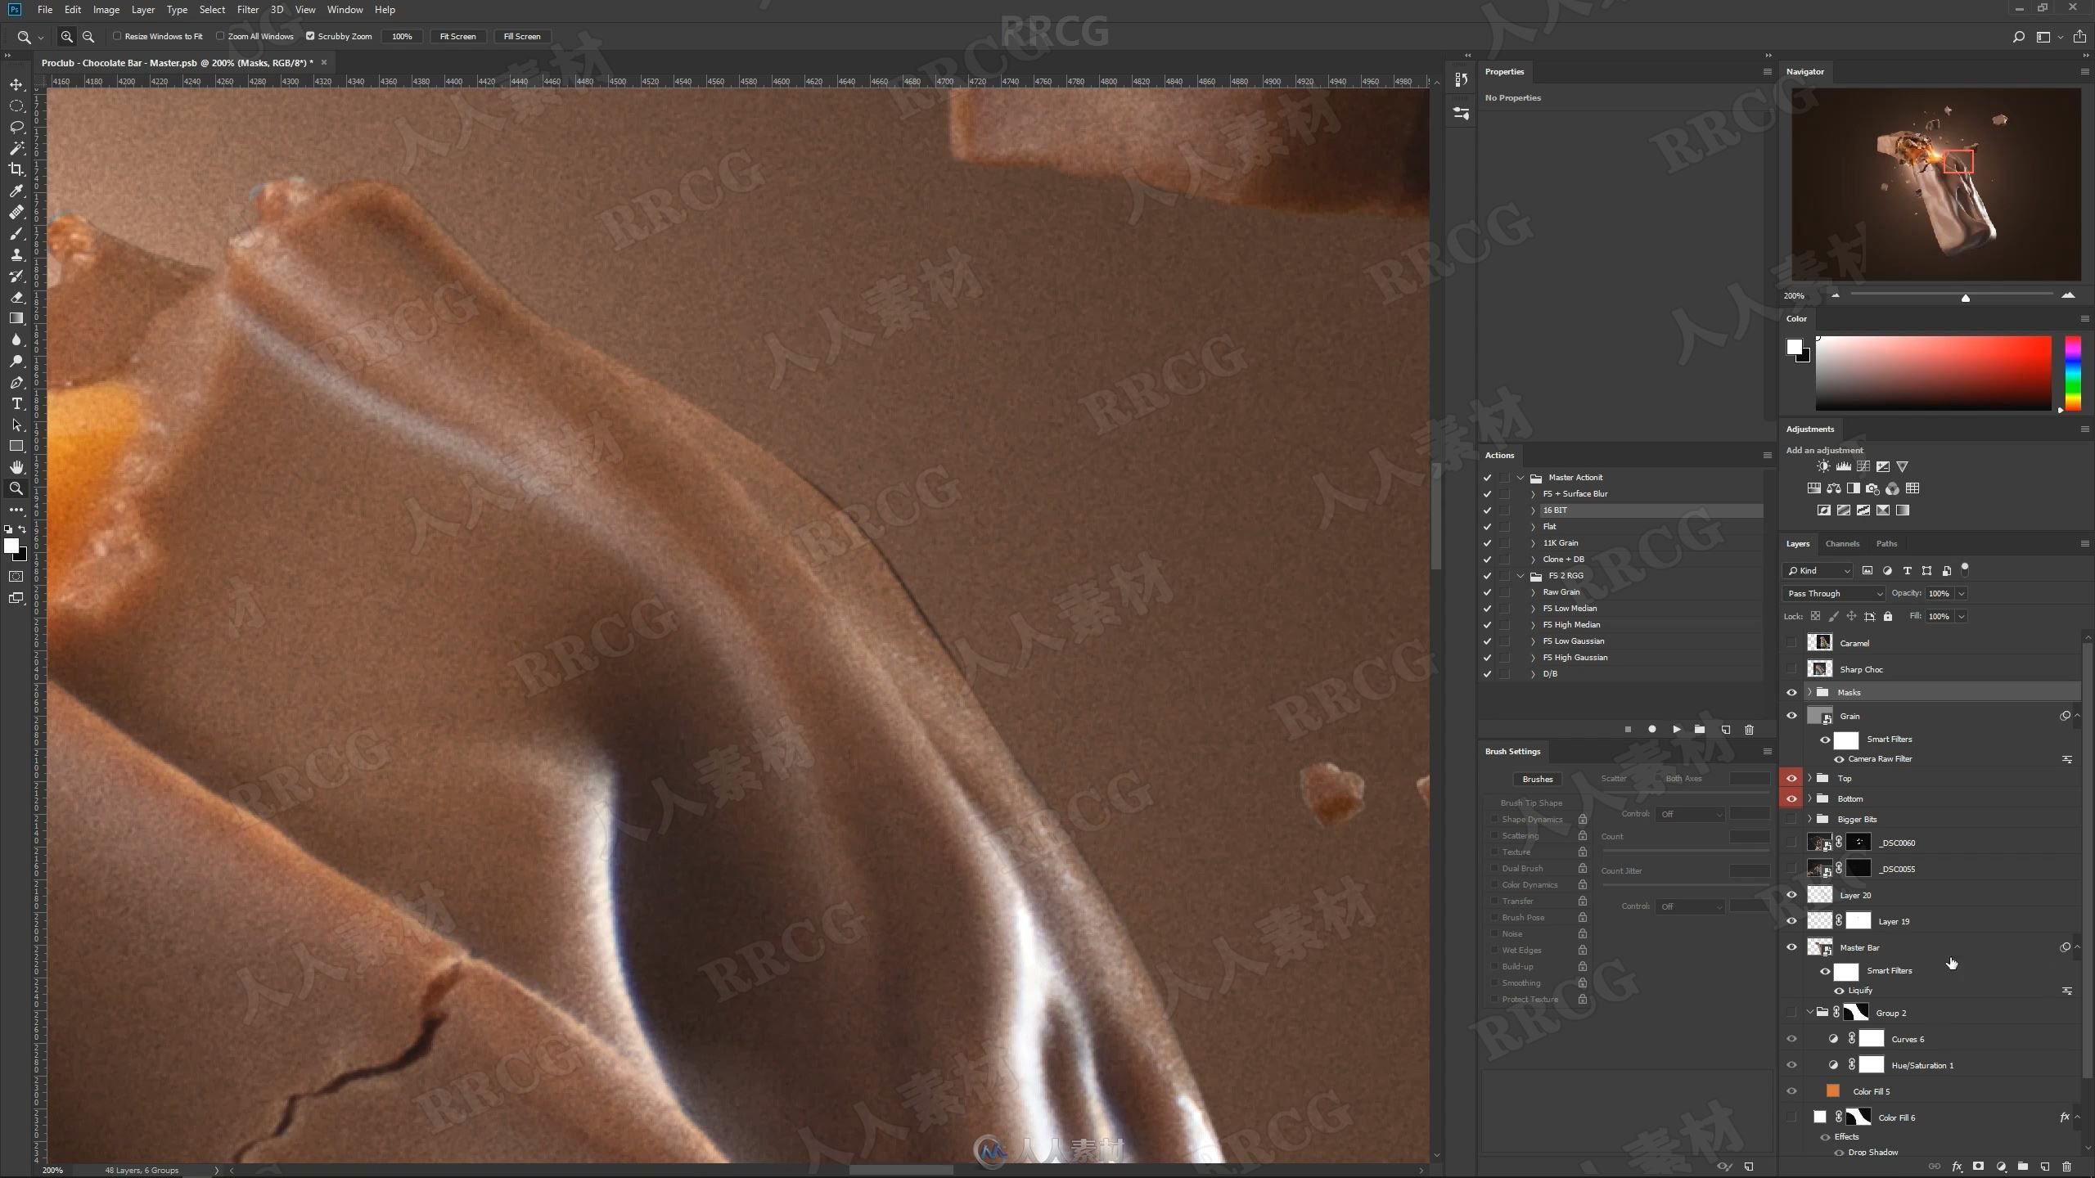Click the record action button
Image resolution: width=2095 pixels, height=1178 pixels.
(x=1651, y=729)
